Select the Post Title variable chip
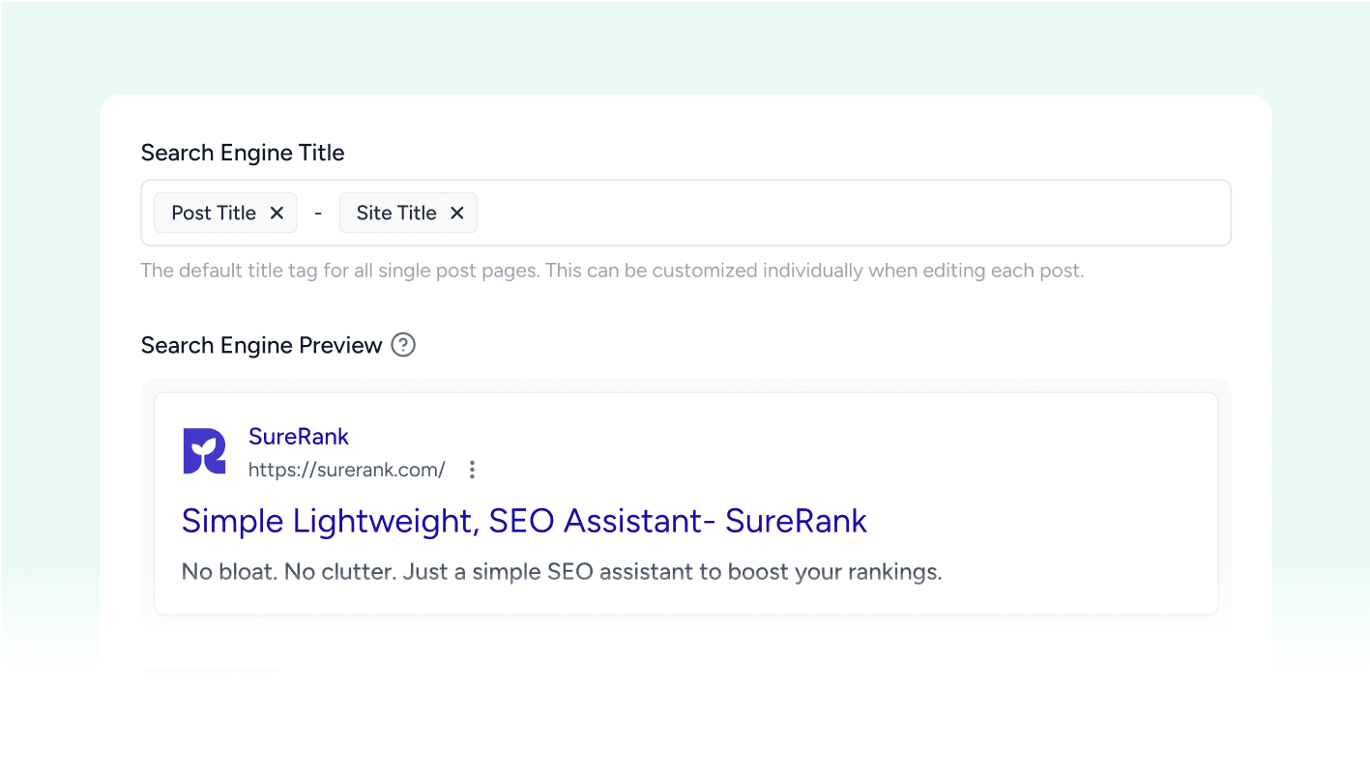The height and width of the screenshot is (774, 1370). (214, 213)
